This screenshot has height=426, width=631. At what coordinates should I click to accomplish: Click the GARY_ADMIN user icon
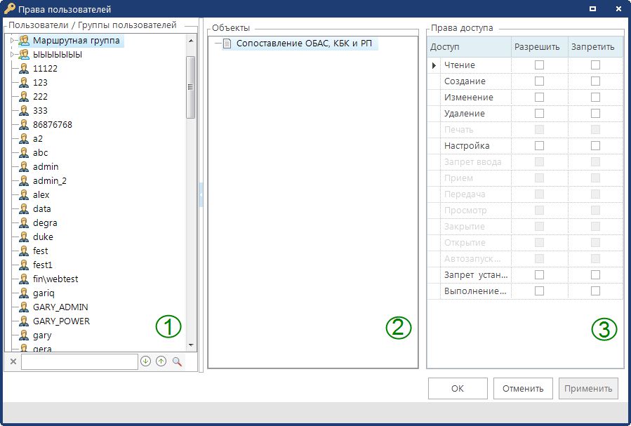pyautogui.click(x=24, y=307)
